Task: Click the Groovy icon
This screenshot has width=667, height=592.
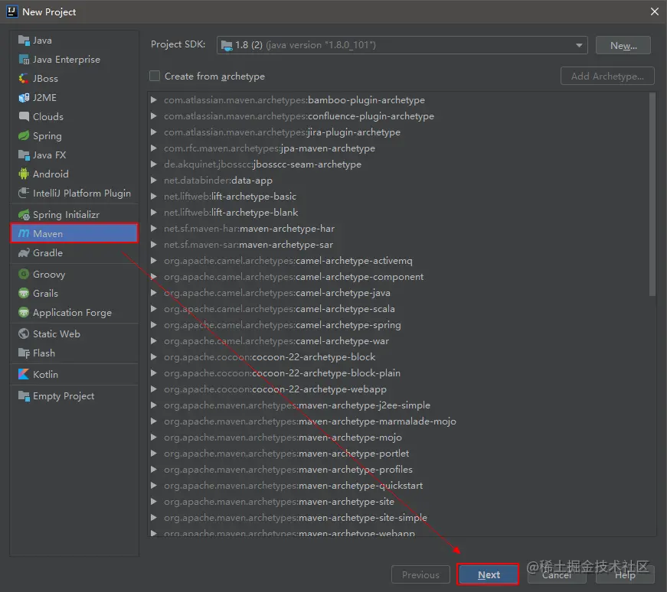Action: [x=24, y=274]
